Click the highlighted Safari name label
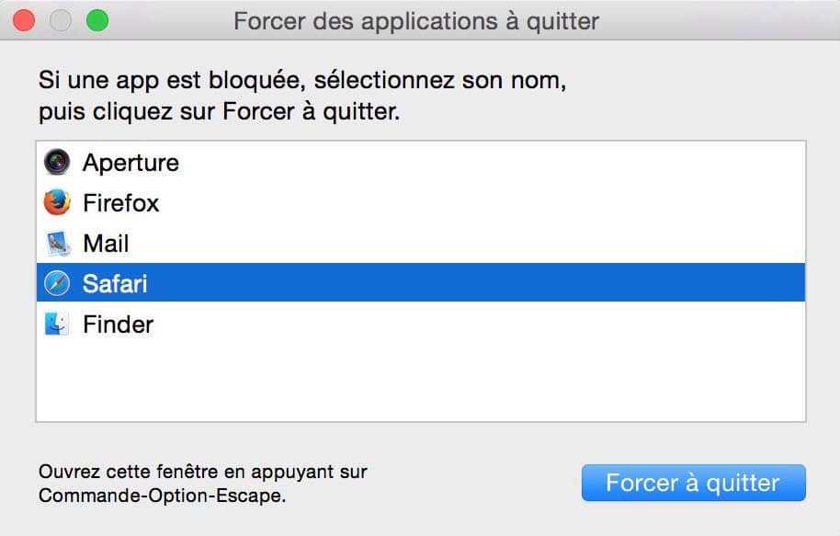Image resolution: width=840 pixels, height=536 pixels. click(x=115, y=283)
